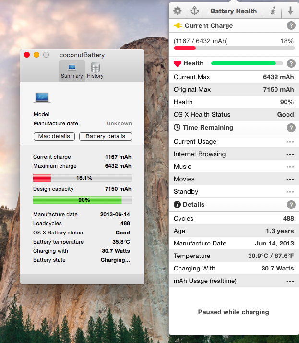
Task: Click the Age 1.3 years row
Action: click(x=234, y=231)
